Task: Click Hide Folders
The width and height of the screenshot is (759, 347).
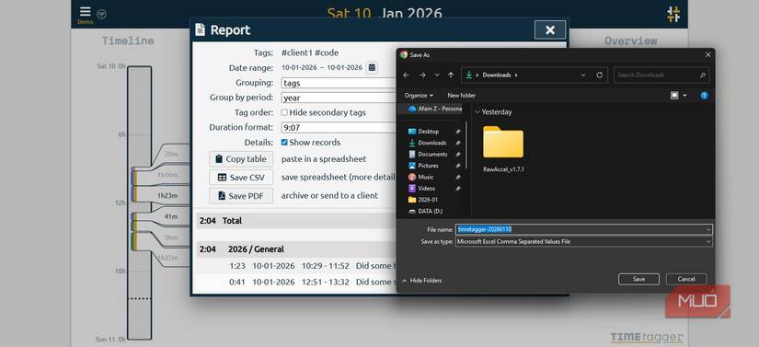Action: click(x=422, y=281)
